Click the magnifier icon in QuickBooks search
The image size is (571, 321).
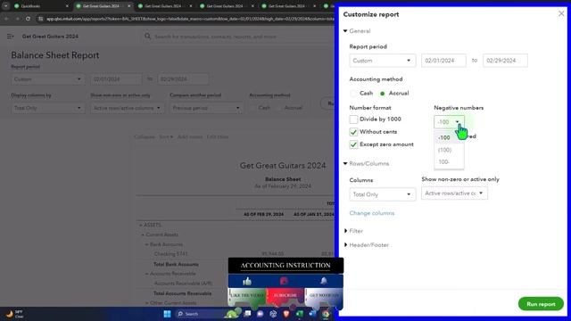(x=147, y=37)
